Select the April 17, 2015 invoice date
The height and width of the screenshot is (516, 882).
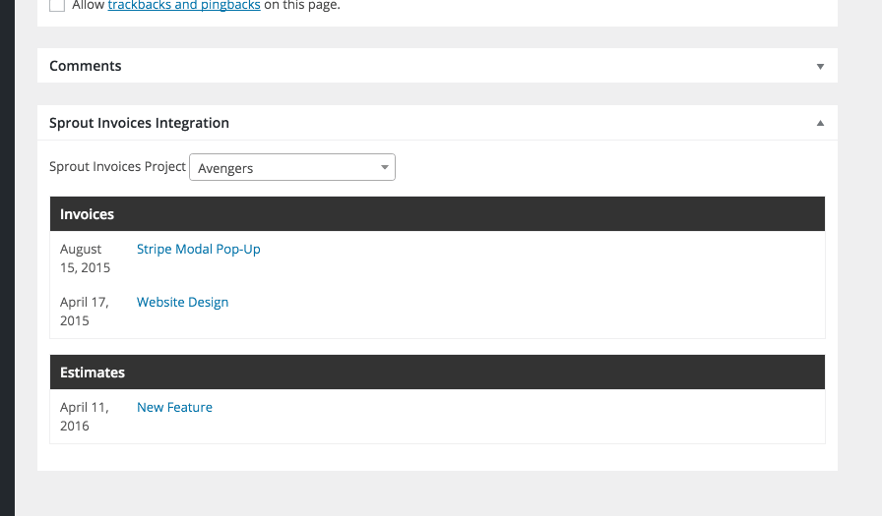[84, 312]
